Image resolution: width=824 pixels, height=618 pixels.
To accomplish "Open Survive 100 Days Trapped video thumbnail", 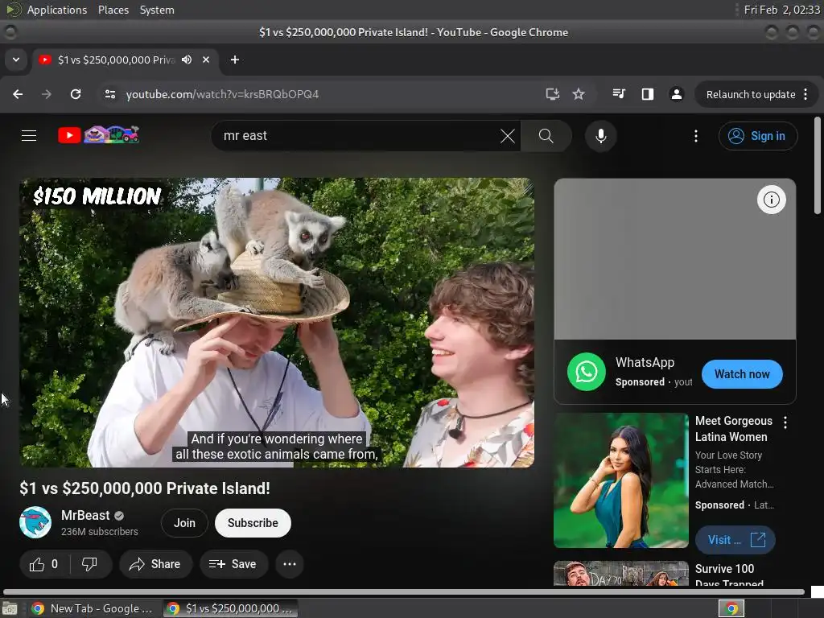I will point(620,573).
